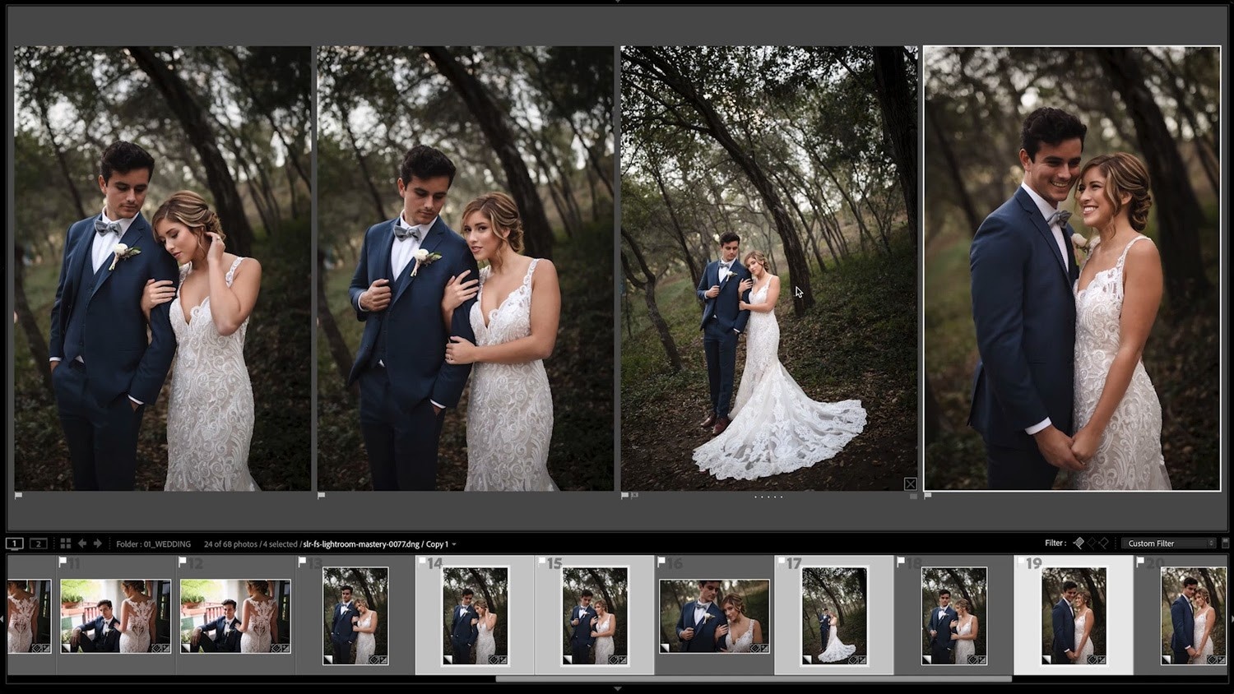Image resolution: width=1234 pixels, height=694 pixels.
Task: Go back with the left arrow icon
Action: click(82, 544)
